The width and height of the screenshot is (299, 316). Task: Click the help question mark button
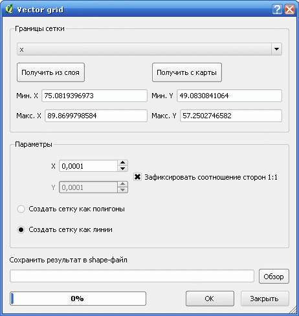277,10
